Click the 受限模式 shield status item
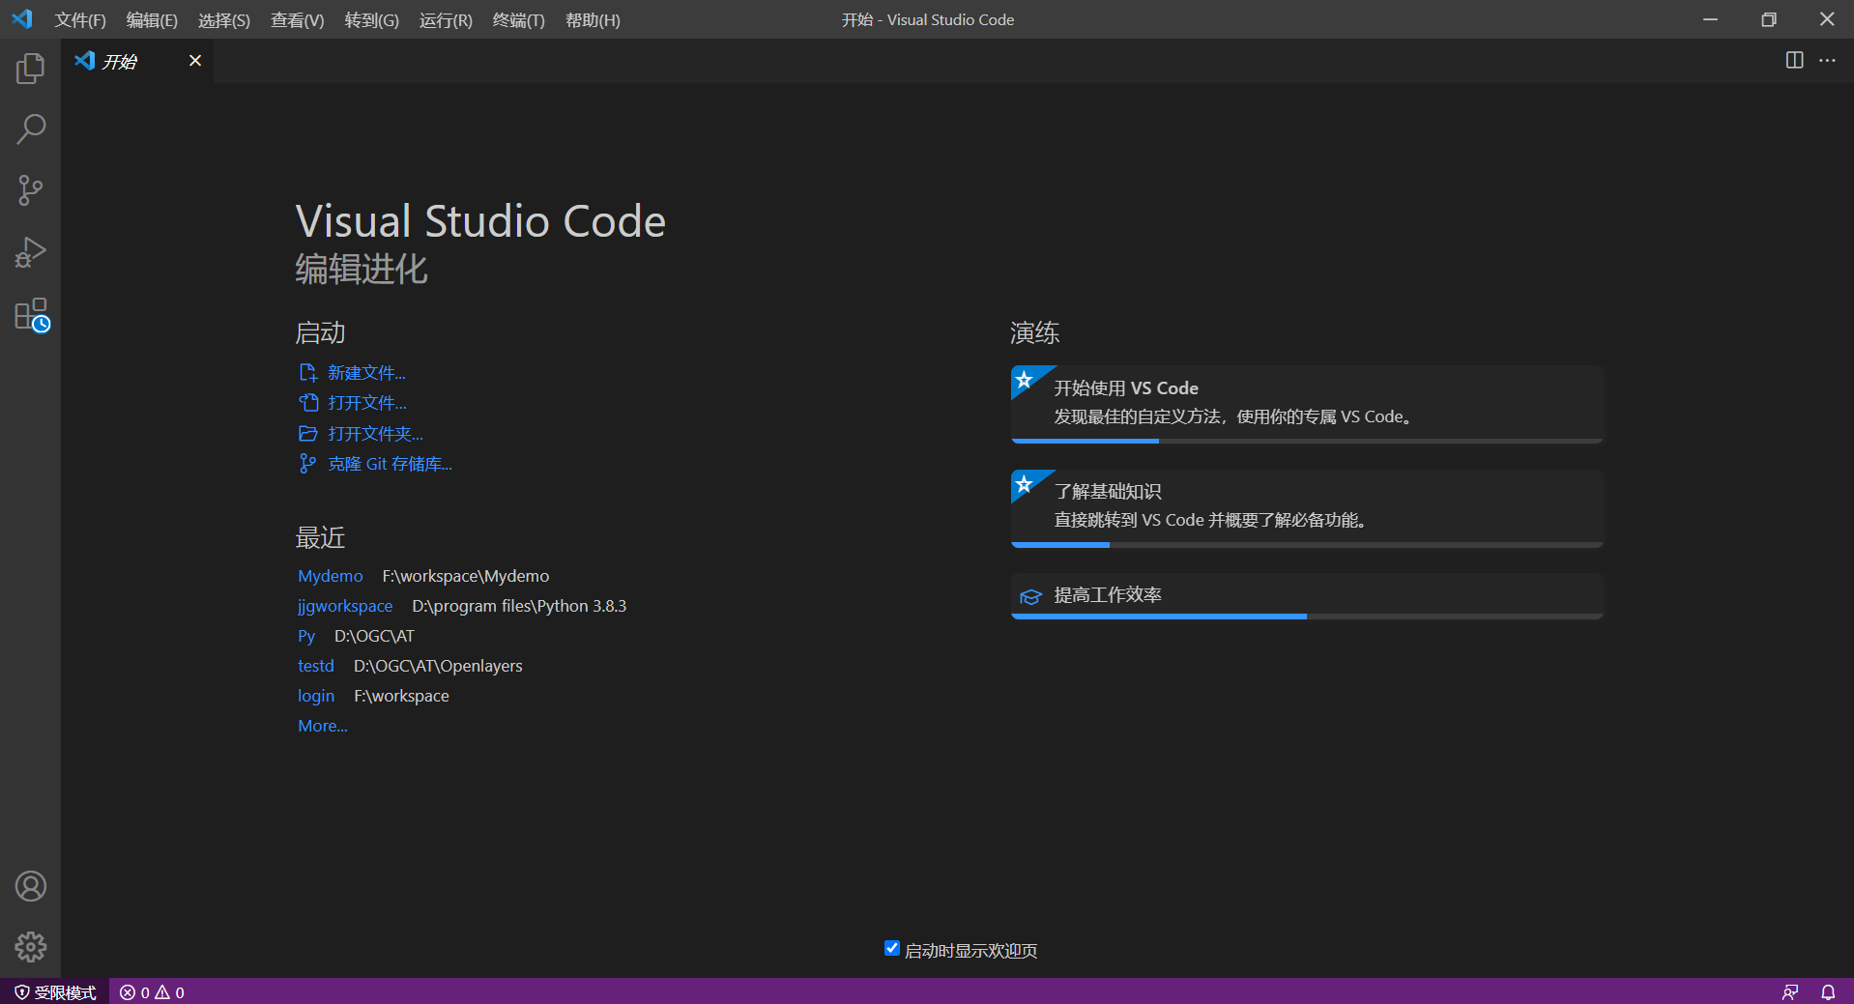Image resolution: width=1854 pixels, height=1004 pixels. 55,992
